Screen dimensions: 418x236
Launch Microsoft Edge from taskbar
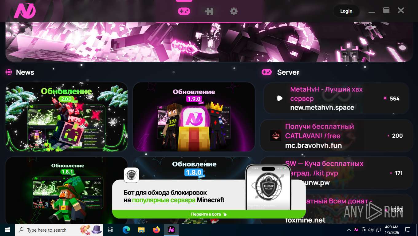(x=126, y=230)
